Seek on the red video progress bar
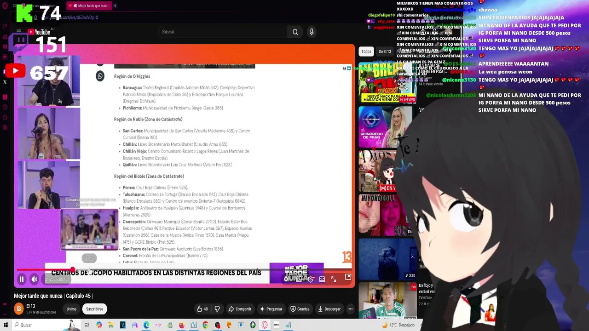589x331 pixels. [184, 270]
